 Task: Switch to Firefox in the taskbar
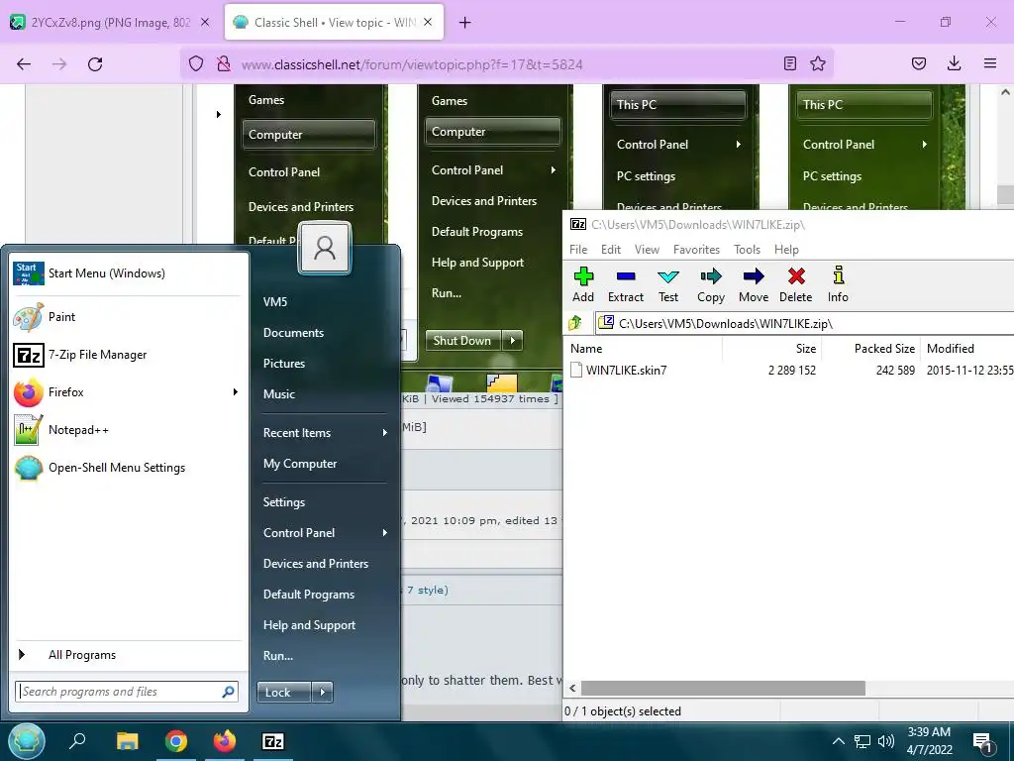point(225,741)
